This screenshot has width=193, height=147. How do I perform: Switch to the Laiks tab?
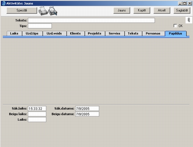point(14,33)
